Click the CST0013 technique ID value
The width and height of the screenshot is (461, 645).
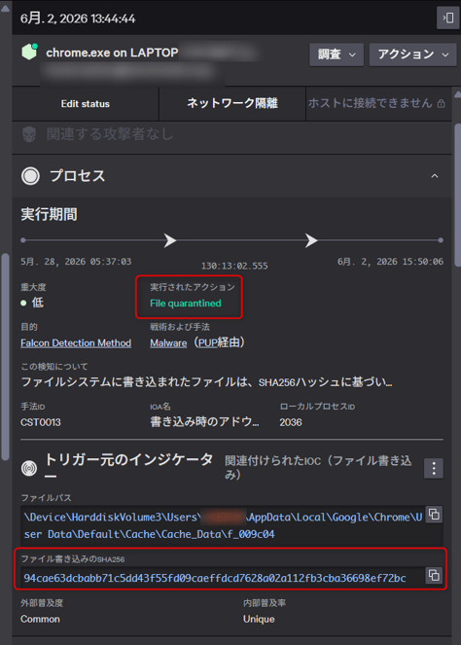[x=41, y=422]
